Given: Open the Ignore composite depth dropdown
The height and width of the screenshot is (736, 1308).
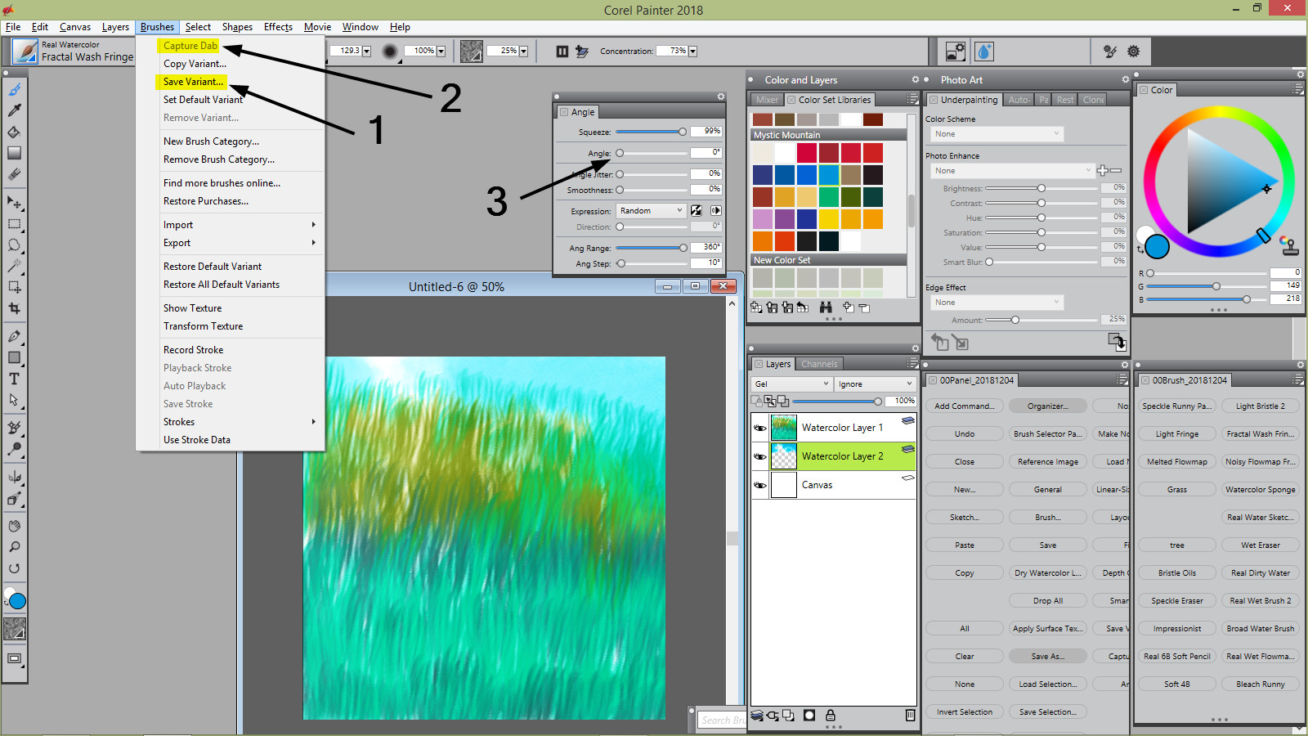Looking at the screenshot, I should [x=875, y=384].
